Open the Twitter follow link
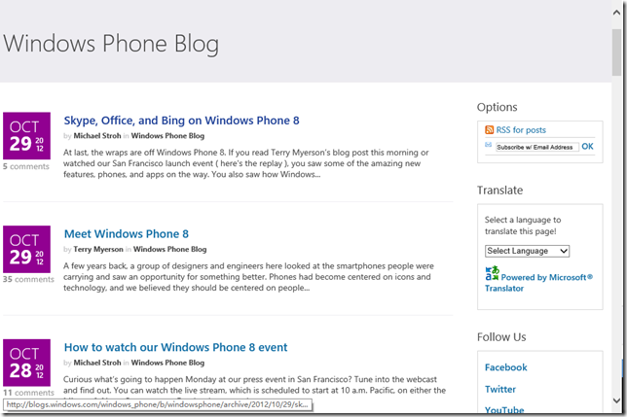The image size is (627, 417). coord(500,389)
